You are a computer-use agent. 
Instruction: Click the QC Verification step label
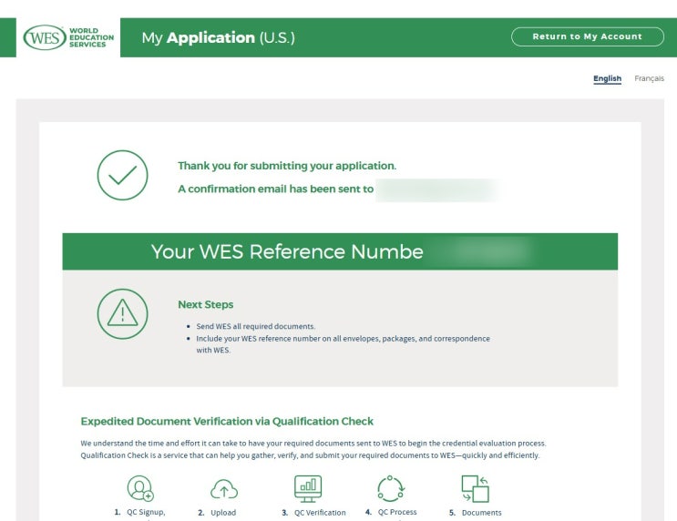(320, 513)
